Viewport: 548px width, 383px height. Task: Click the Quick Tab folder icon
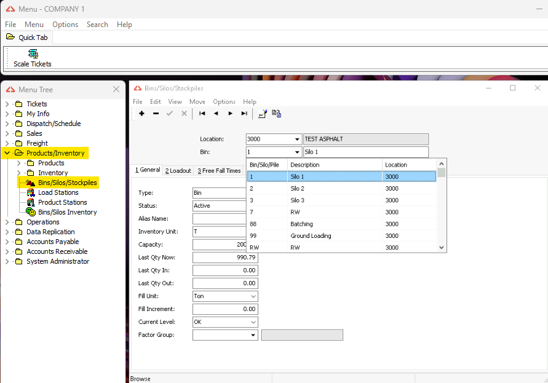10,37
